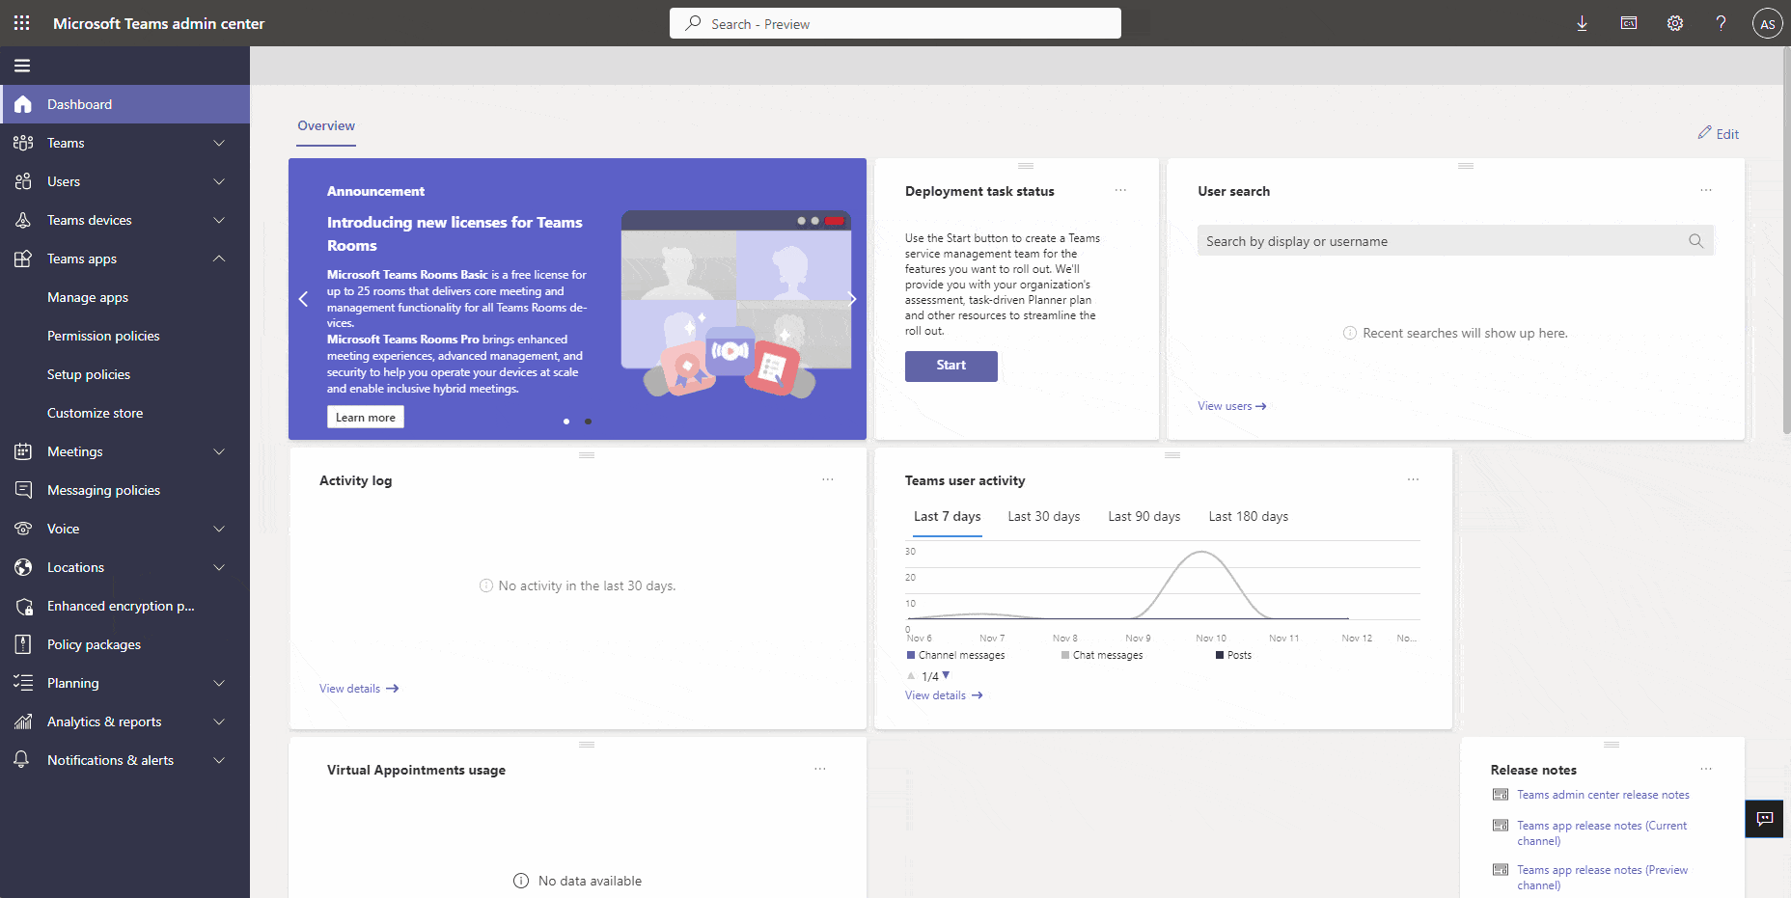Click the Voice phone icon
This screenshot has height=898, width=1791.
point(23,529)
